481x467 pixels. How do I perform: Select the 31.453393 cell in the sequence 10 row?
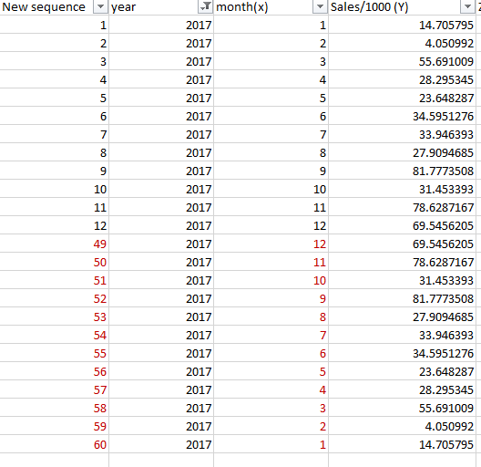402,189
